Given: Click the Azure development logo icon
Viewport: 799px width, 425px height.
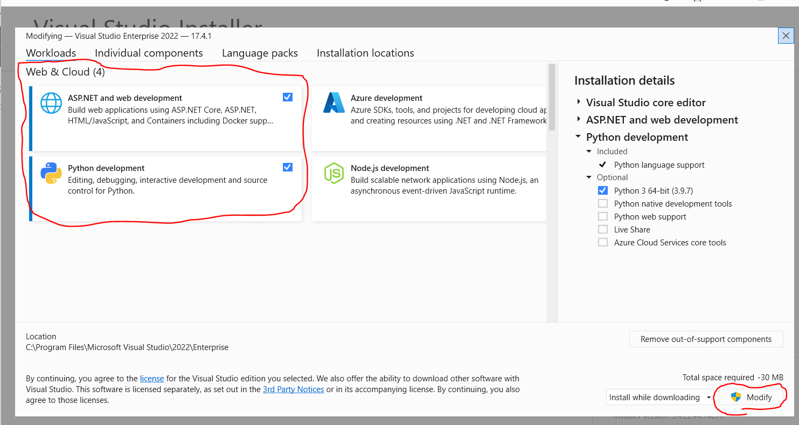Looking at the screenshot, I should pyautogui.click(x=334, y=102).
